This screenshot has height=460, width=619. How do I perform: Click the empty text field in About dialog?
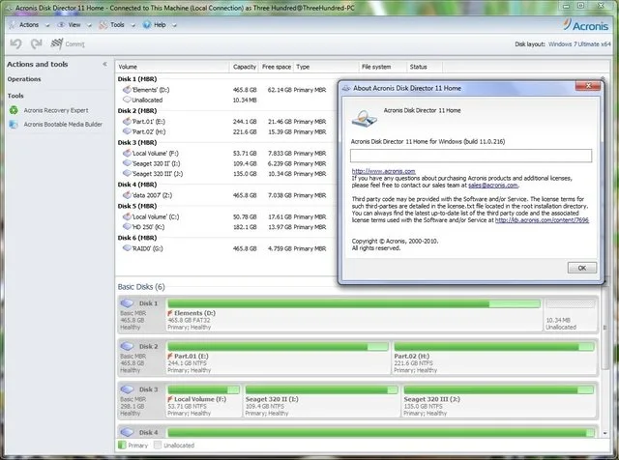(471, 156)
